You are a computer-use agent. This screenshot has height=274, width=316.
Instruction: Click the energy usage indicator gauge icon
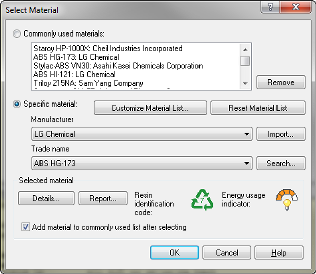point(287,199)
